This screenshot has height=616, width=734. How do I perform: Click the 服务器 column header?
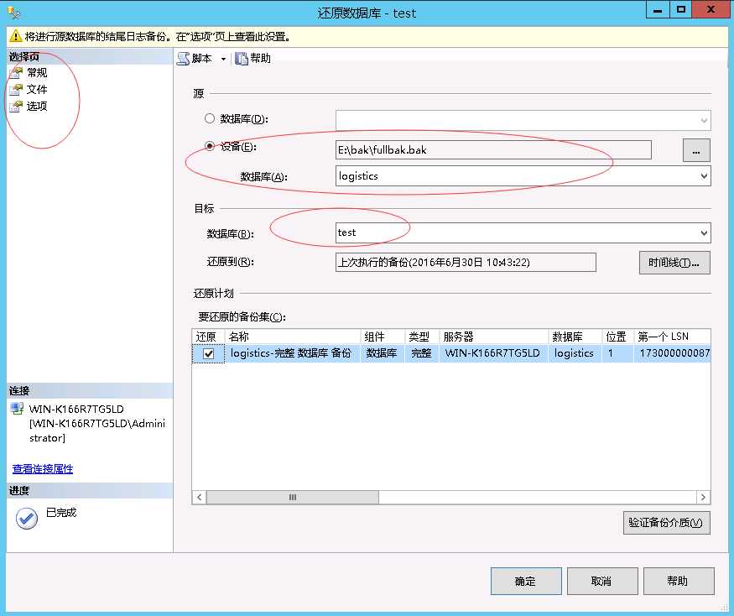[x=494, y=337]
